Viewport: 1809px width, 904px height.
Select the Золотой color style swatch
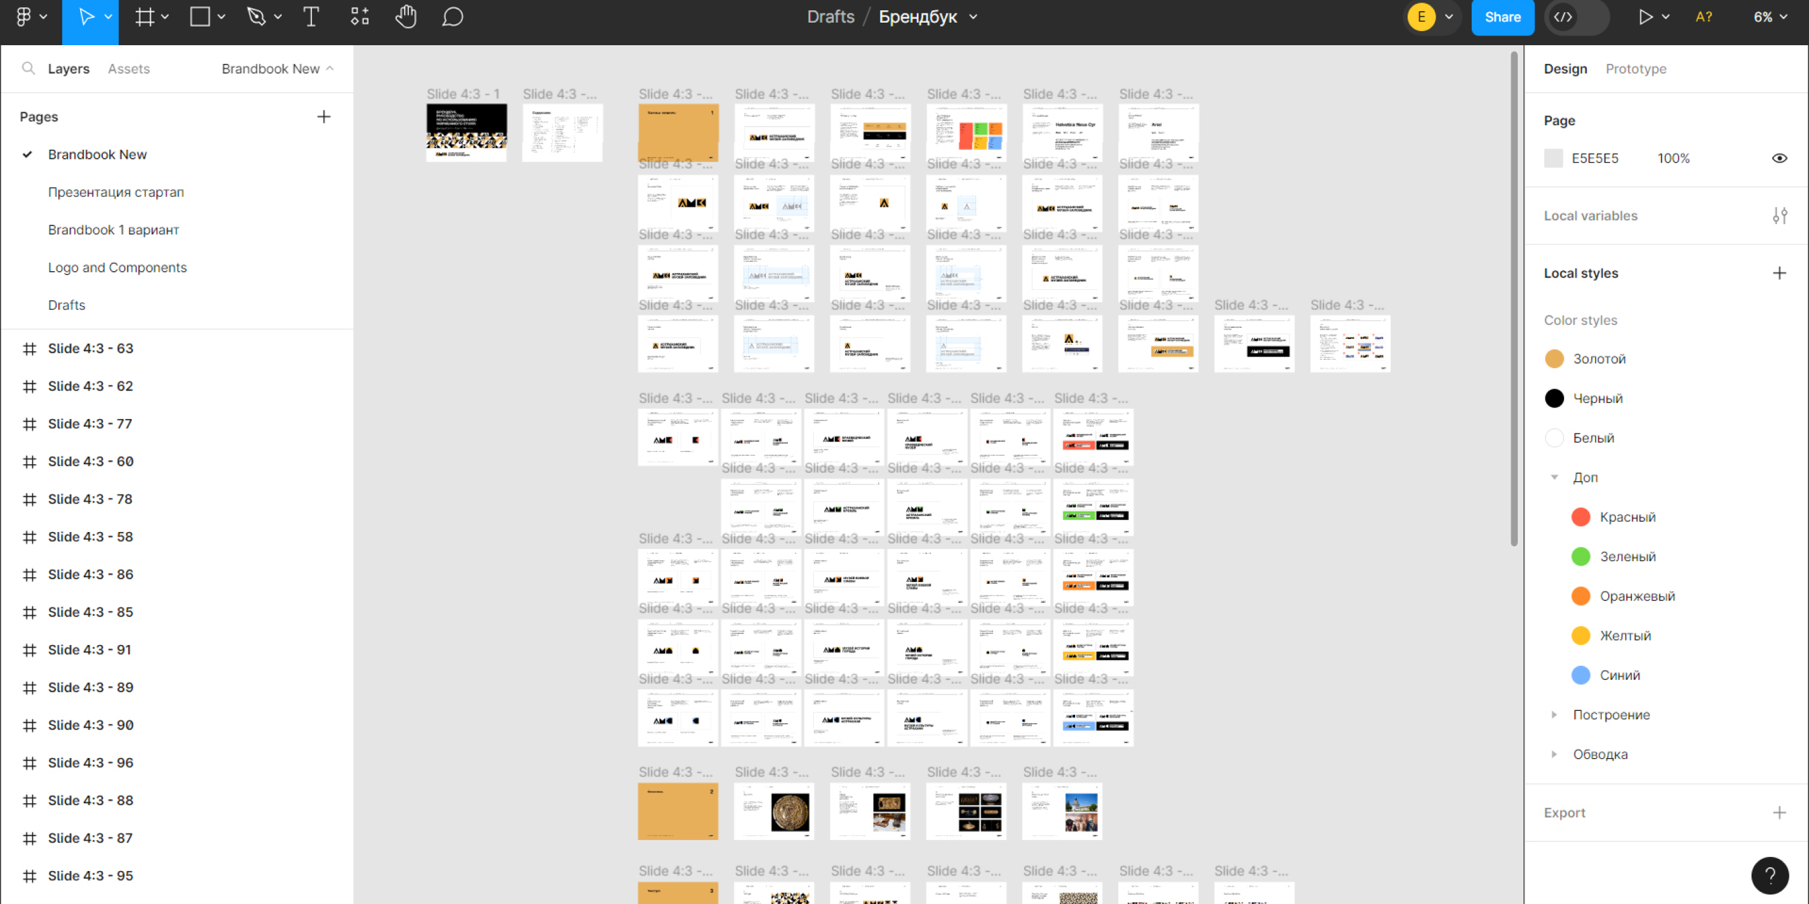pyautogui.click(x=1554, y=360)
